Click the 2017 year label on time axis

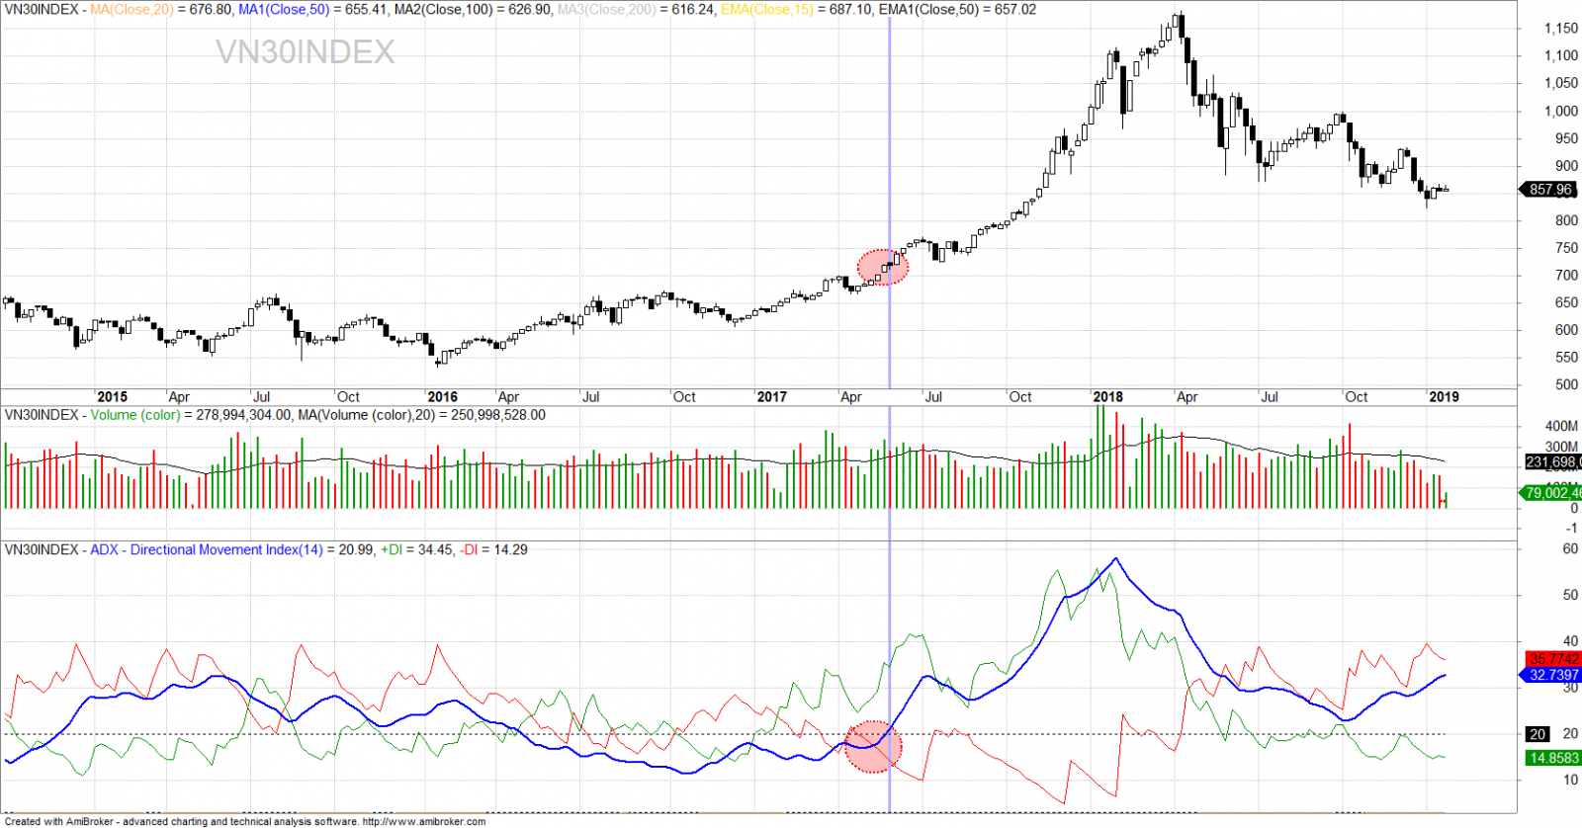tap(771, 396)
